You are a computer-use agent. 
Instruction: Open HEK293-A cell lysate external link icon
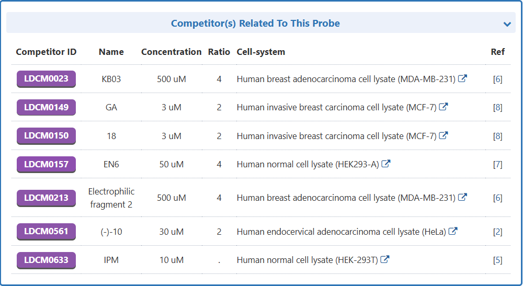tap(386, 164)
